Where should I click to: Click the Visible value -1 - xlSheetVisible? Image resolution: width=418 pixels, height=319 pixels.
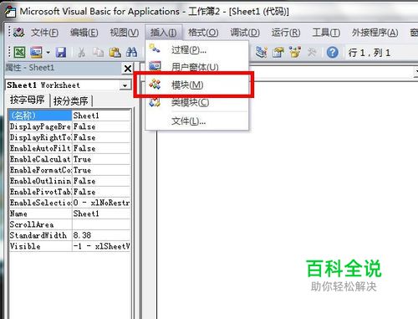coord(101,246)
